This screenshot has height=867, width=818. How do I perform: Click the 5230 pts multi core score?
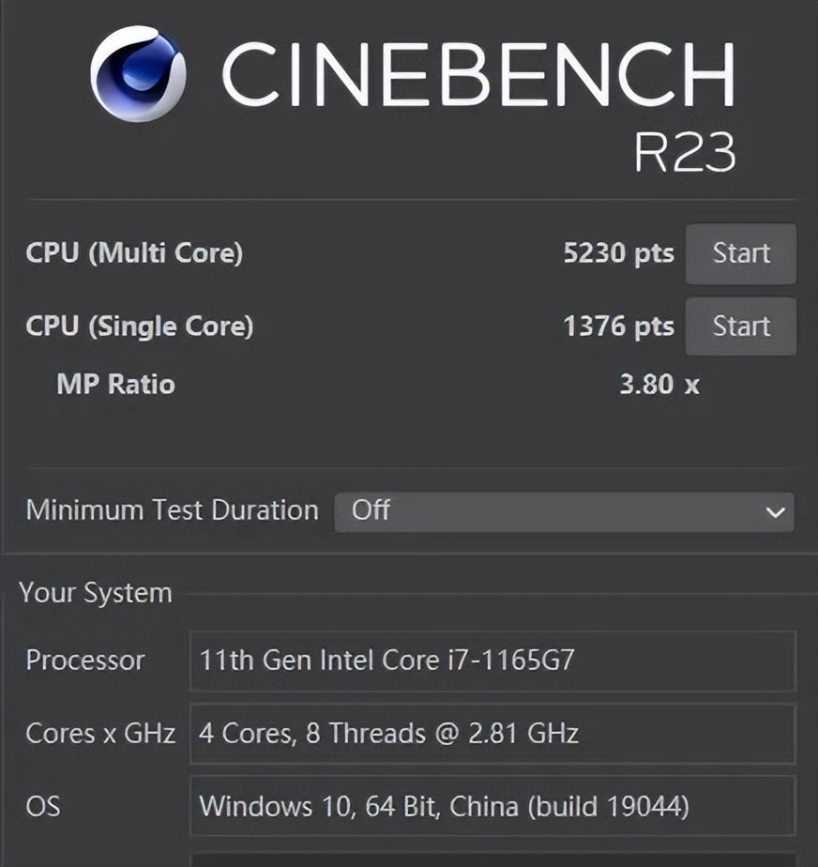[x=618, y=253]
